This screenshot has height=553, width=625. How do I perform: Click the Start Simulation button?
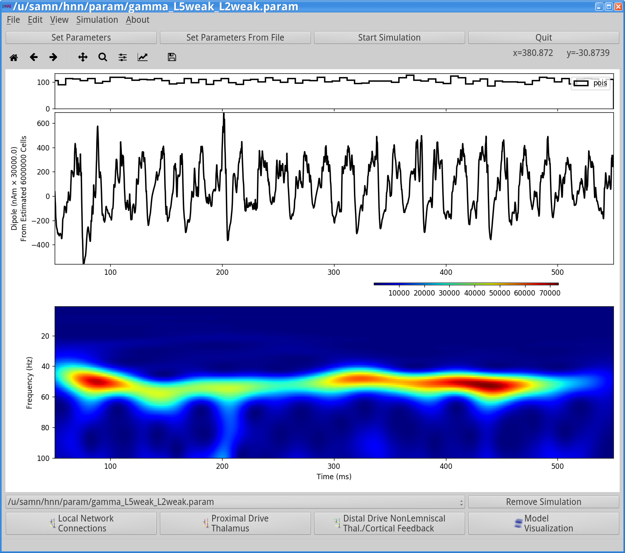click(390, 37)
